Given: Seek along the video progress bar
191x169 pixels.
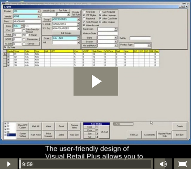Looking at the screenshot, I should click(x=86, y=164).
